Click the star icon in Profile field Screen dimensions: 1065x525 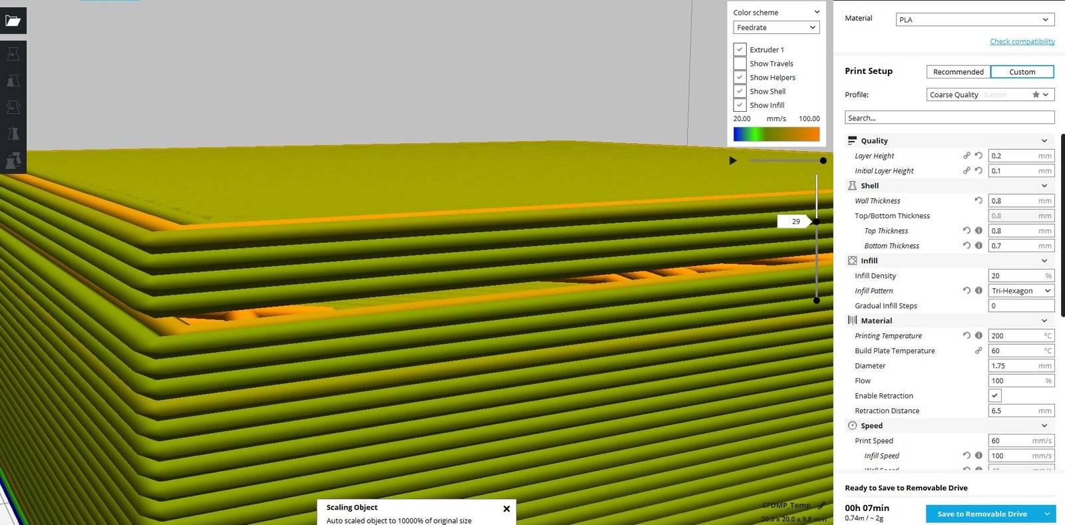point(1036,94)
